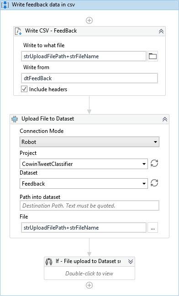The width and height of the screenshot is (179, 296).
Task: Edit the File strUploadFilePath field
Action: [x=84, y=227]
